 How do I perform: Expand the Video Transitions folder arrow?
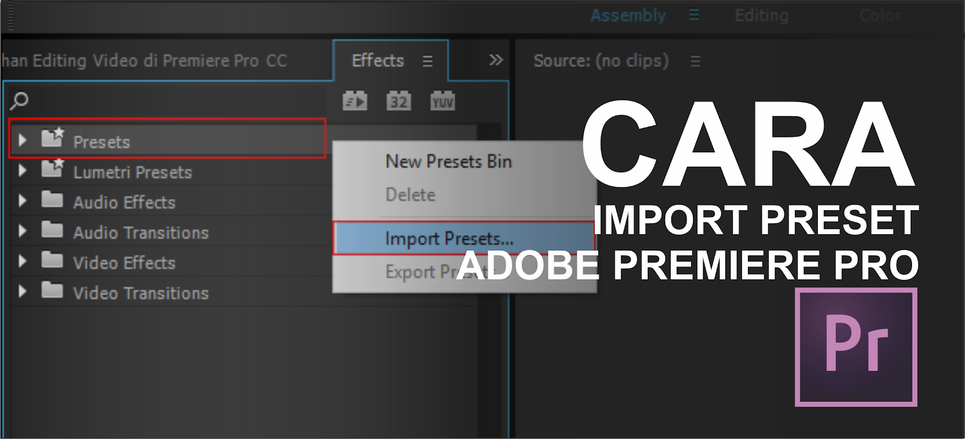click(x=22, y=291)
